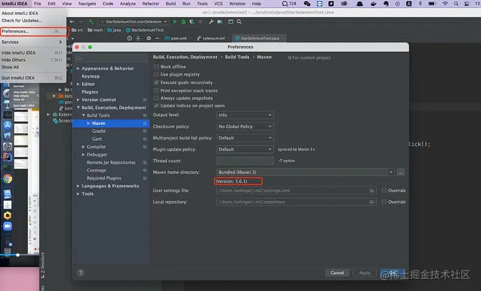Viewport: 481px width, 291px height.
Task: Open Project Structure toolbar icon
Action: click(220, 22)
